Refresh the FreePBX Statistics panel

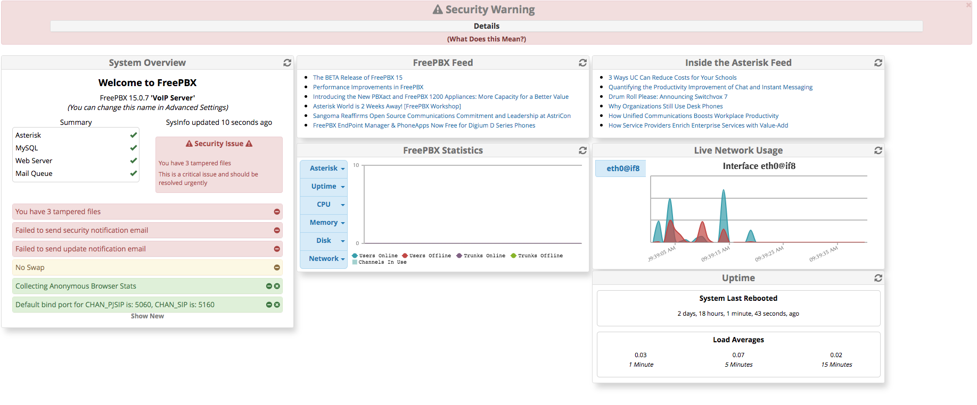click(582, 150)
